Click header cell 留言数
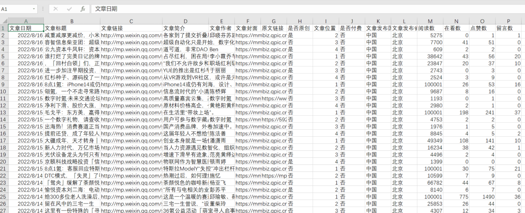525x213 pixels. (x=508, y=28)
